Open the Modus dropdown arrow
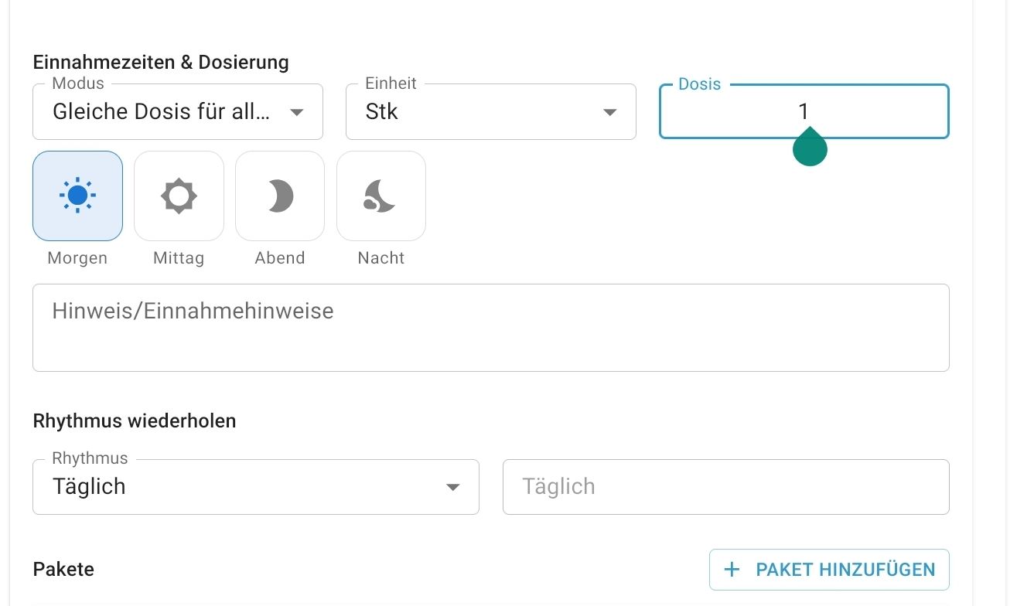Screen dimensions: 1017x606 pos(296,113)
